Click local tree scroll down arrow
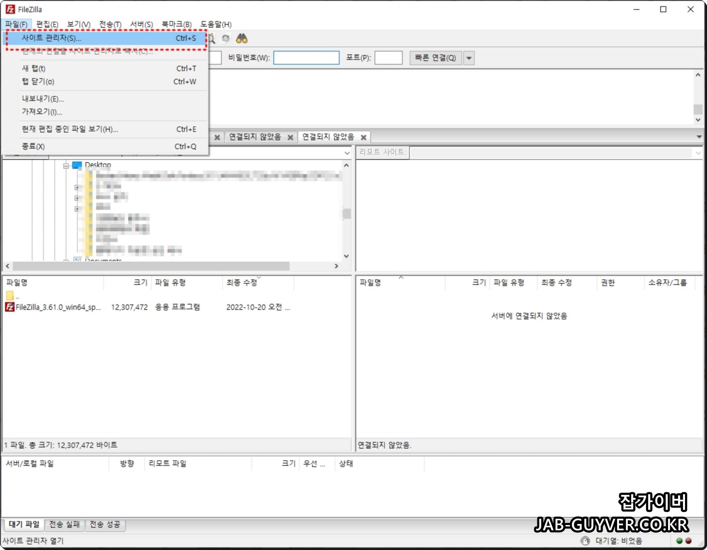This screenshot has width=707, height=550. point(346,256)
